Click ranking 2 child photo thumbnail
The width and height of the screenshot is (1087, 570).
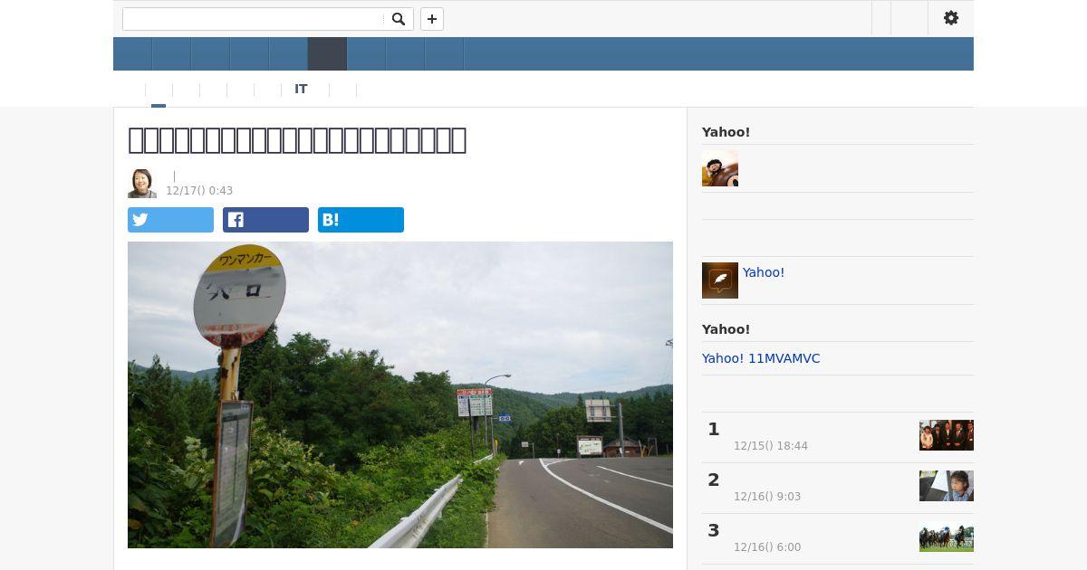tap(947, 486)
